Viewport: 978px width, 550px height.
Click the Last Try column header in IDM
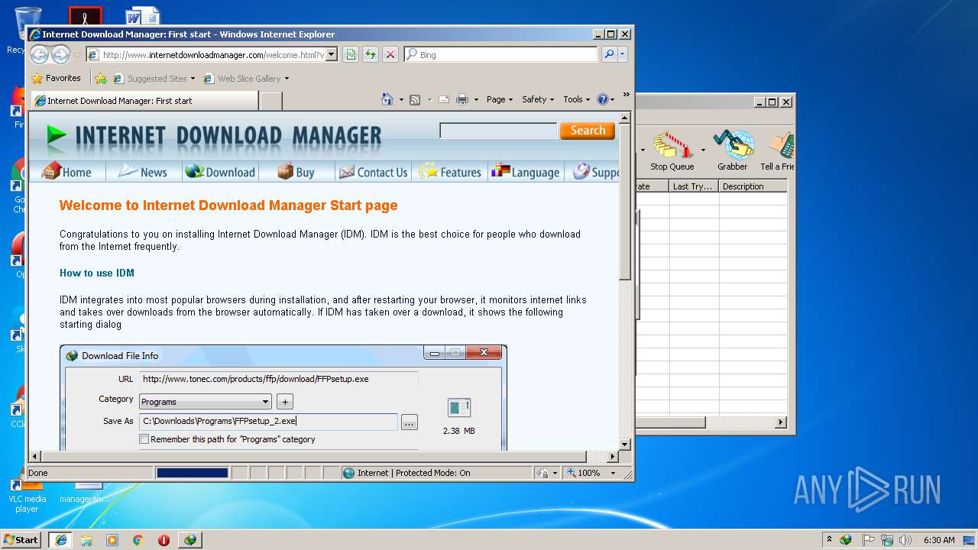694,186
